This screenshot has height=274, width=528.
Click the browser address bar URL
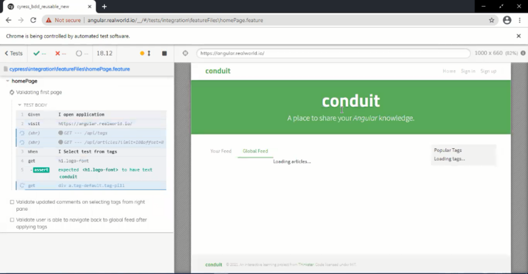175,20
